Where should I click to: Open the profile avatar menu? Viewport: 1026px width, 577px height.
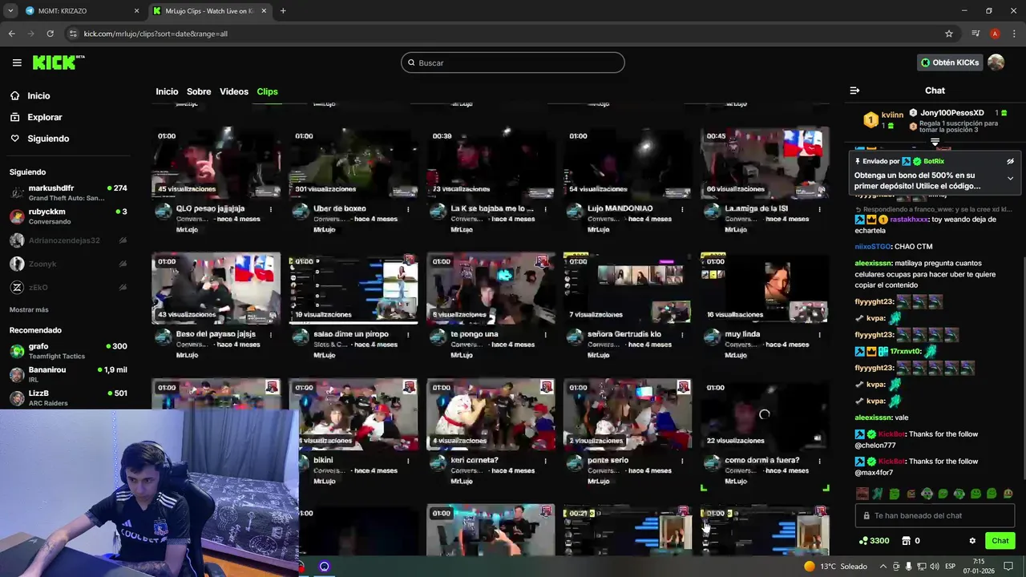(x=996, y=63)
